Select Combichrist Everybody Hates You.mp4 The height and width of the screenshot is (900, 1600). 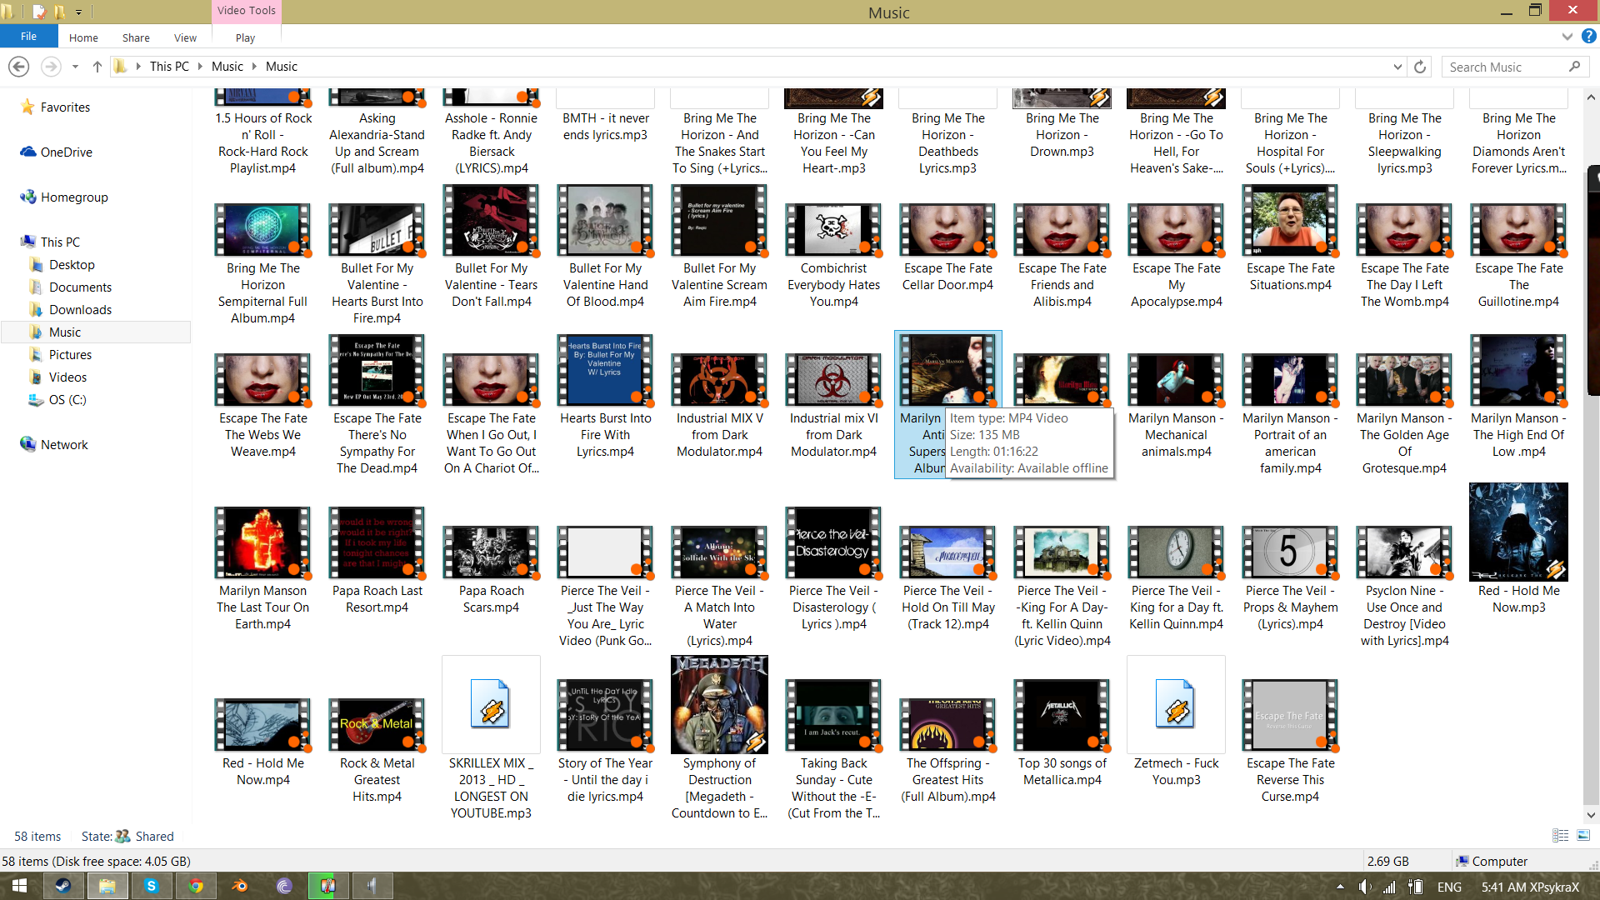[833, 256]
